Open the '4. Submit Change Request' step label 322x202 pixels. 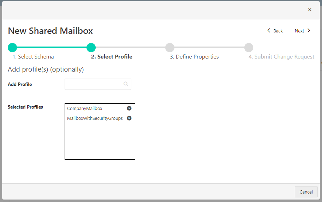click(x=281, y=57)
